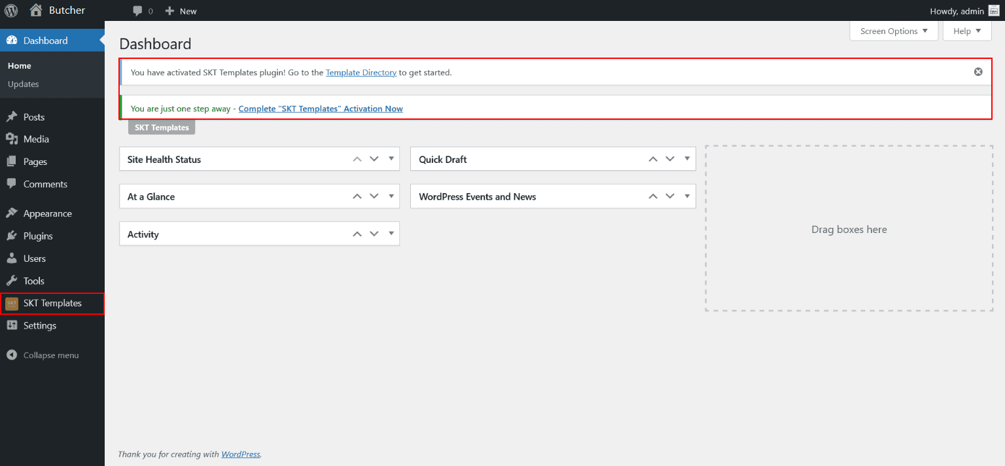Click the Appearance paintbrush icon
The width and height of the screenshot is (1005, 466).
(12, 213)
